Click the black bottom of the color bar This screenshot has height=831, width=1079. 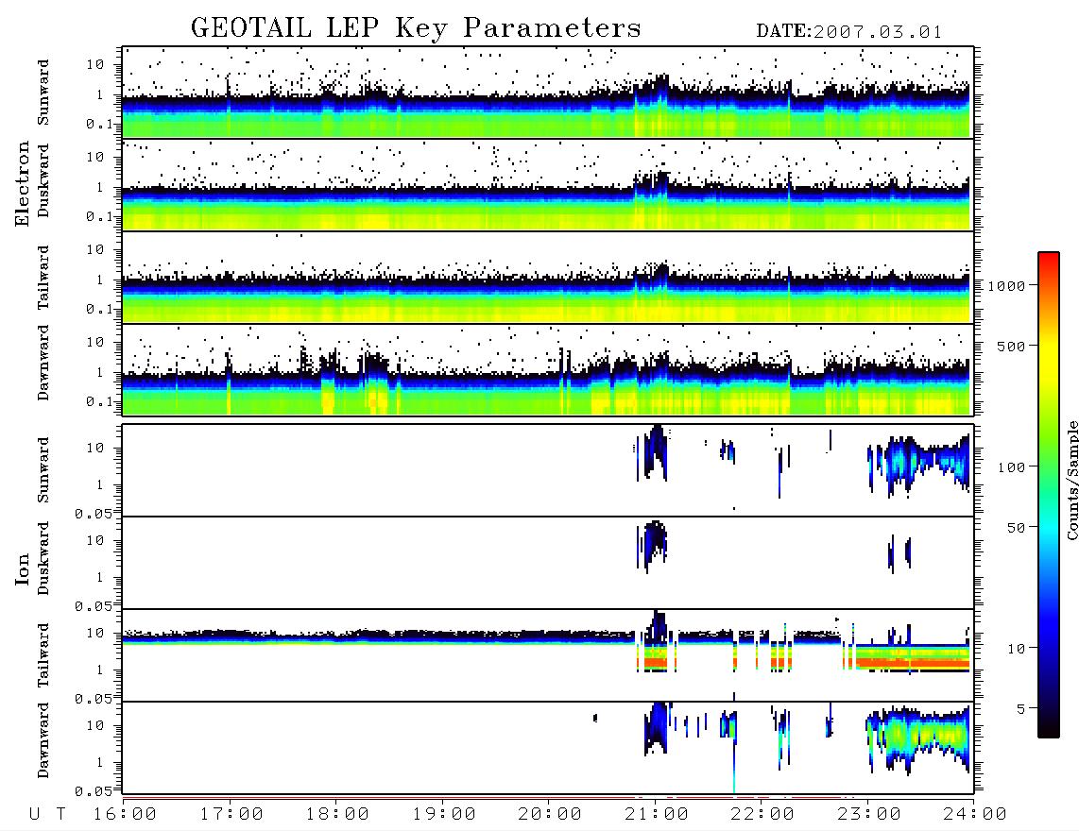click(x=1049, y=726)
